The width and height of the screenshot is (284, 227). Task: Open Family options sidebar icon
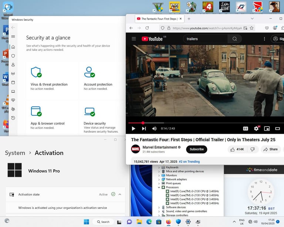pyautogui.click(x=13, y=109)
